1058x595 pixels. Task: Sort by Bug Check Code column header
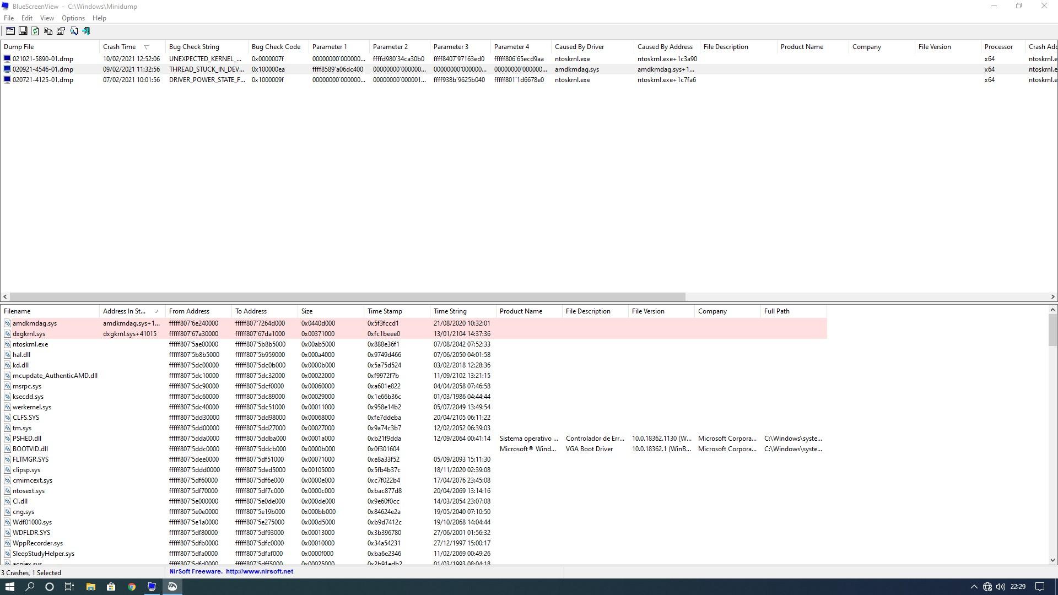tap(278, 47)
